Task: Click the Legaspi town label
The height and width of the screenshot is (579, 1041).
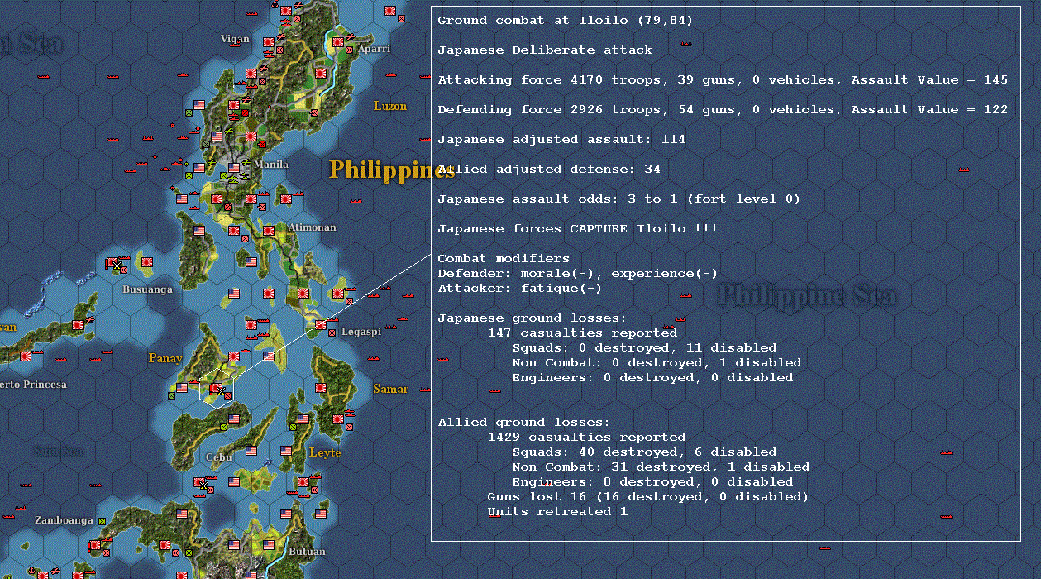Action: coord(361,332)
